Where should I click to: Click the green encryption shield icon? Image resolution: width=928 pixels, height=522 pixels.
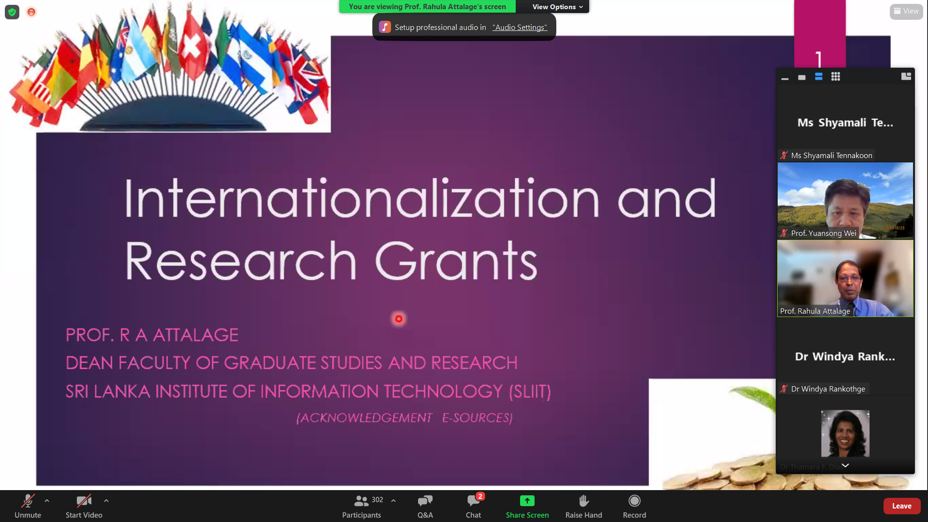(12, 12)
